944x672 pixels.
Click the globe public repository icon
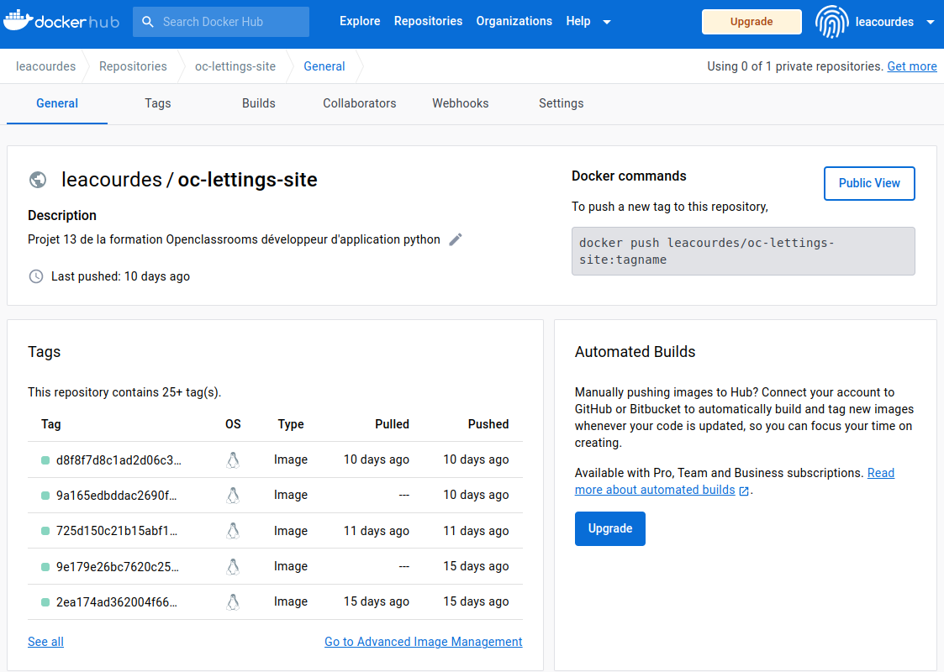[x=37, y=180]
